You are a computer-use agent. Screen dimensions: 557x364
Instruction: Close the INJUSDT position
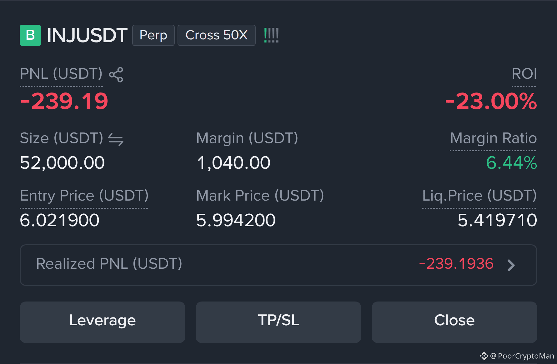pyautogui.click(x=454, y=322)
